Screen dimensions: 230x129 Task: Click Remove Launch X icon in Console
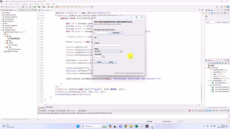click(192, 111)
